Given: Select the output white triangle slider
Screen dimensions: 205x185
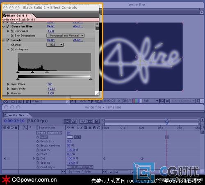Looking at the screenshot, I should tap(91, 79).
